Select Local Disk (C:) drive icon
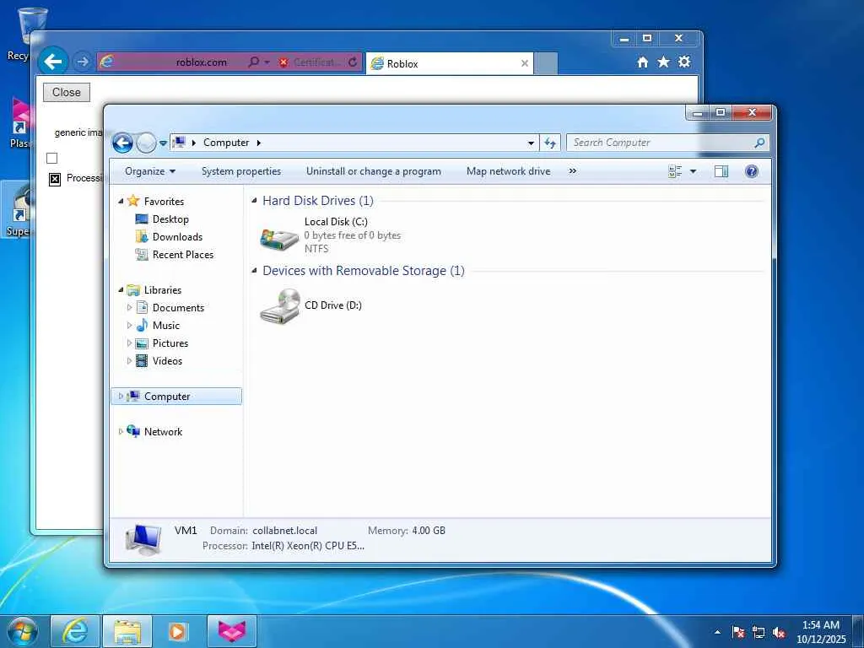This screenshot has width=864, height=648. point(279,239)
